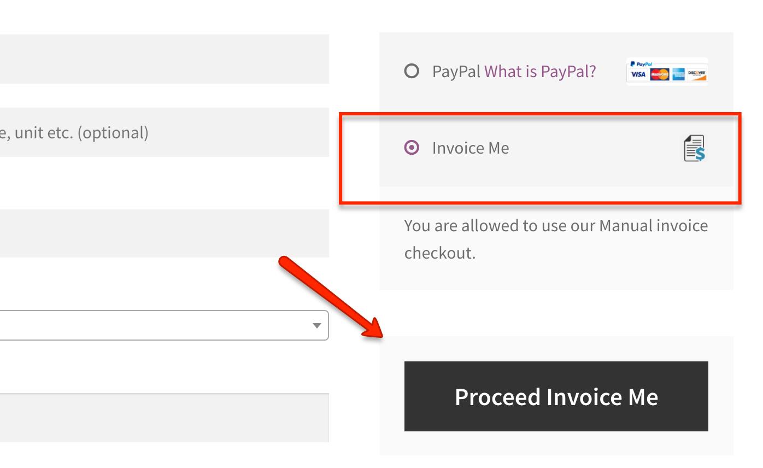
Task: Click the invoice document dollar icon
Action: click(x=694, y=148)
